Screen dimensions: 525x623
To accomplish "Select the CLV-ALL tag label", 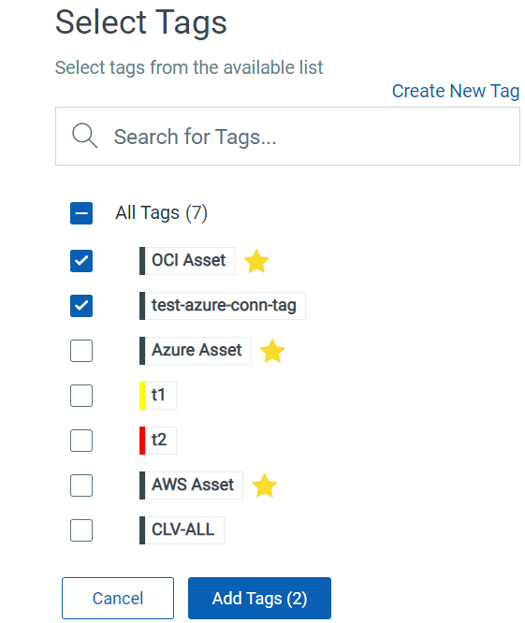I will point(183,530).
